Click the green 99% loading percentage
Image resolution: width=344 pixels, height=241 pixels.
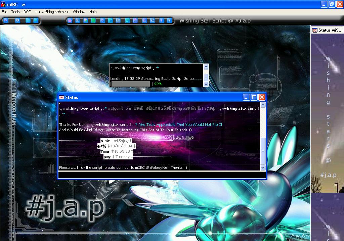point(158,84)
